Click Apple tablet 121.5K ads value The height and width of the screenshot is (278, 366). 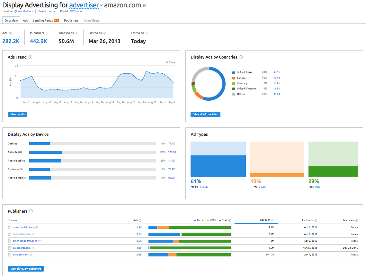pyautogui.click(x=172, y=152)
